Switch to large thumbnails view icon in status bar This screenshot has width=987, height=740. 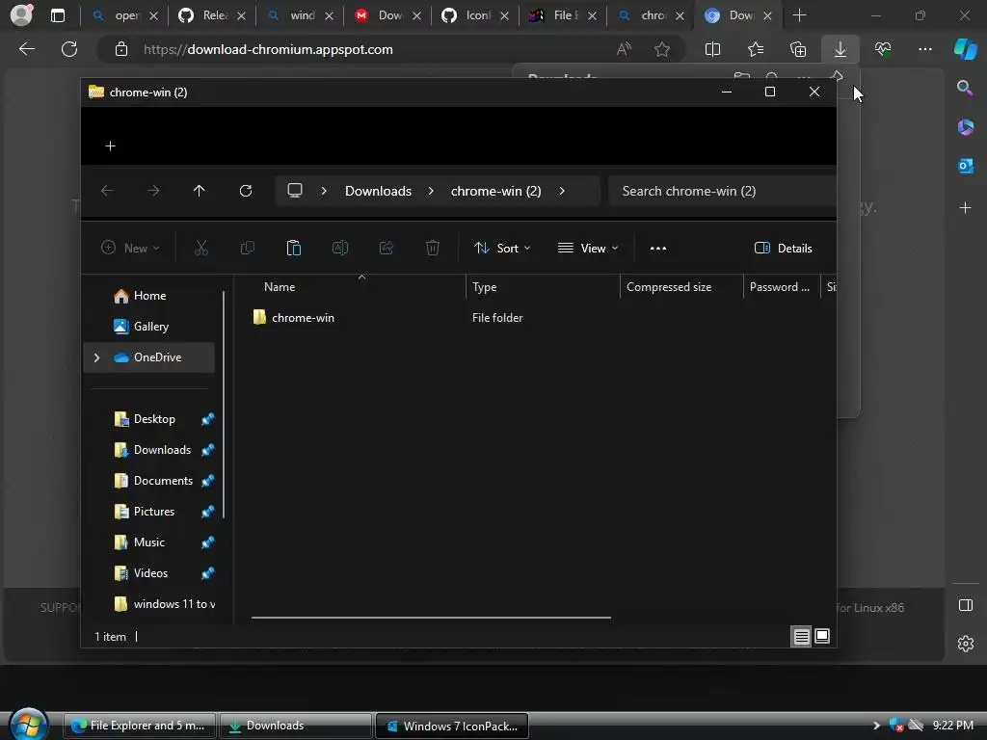click(x=822, y=637)
